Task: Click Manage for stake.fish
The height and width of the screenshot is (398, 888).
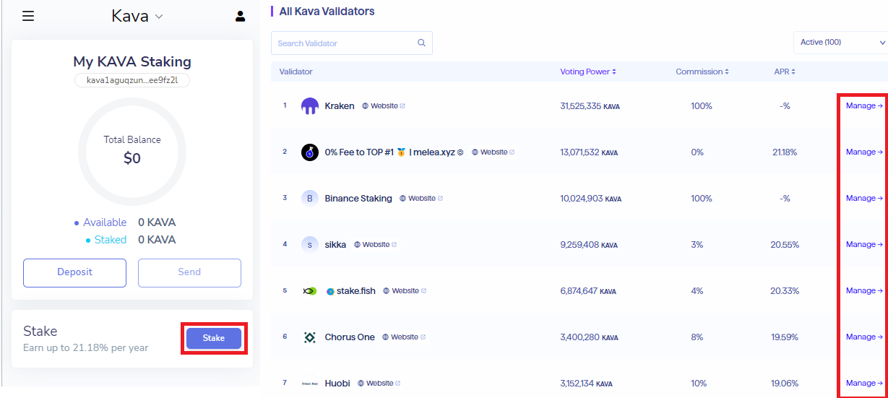Action: (x=864, y=291)
